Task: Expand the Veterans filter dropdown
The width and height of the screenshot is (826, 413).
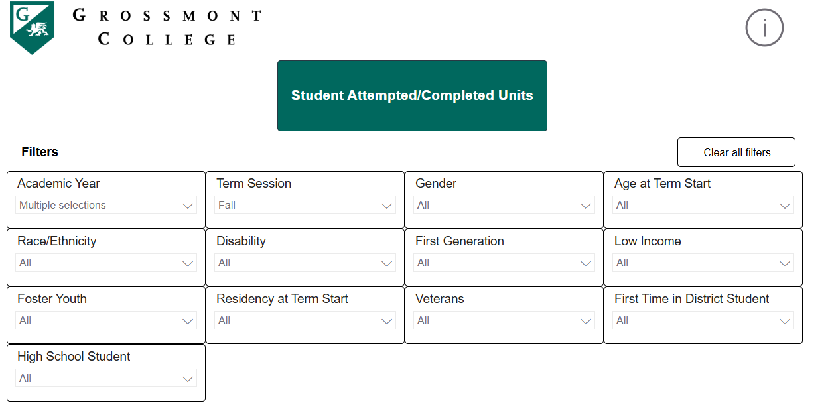Action: pyautogui.click(x=503, y=320)
